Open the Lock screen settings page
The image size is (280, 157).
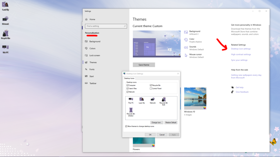point(106,55)
